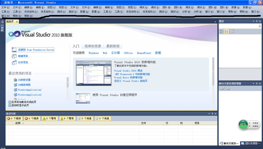
Task: Close the 错误列表 panel
Action: (216, 114)
